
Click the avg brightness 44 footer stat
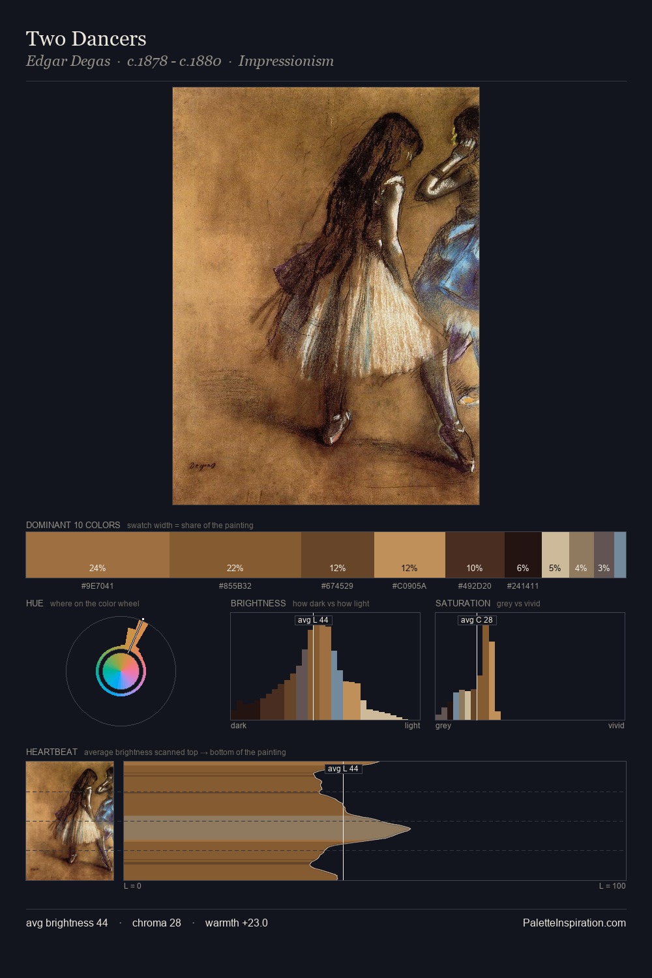(67, 923)
